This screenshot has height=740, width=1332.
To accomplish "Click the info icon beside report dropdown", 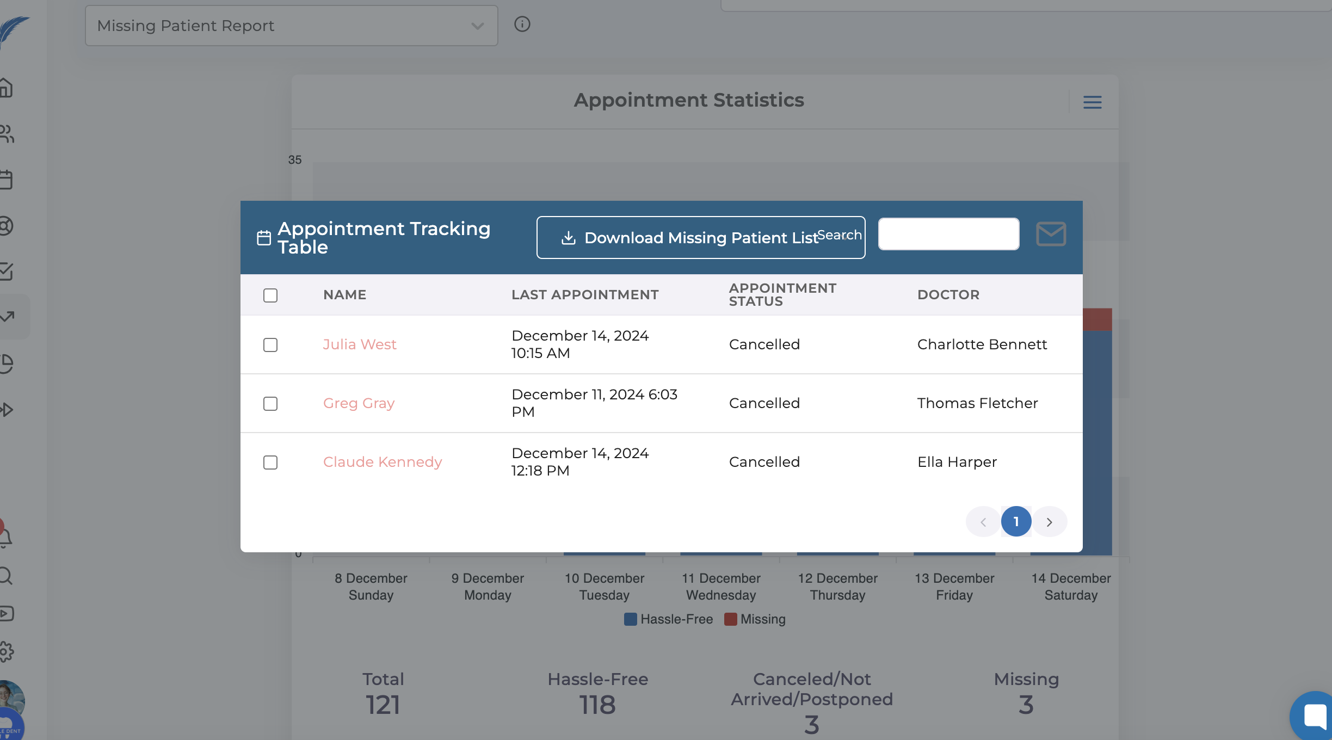I will click(522, 24).
